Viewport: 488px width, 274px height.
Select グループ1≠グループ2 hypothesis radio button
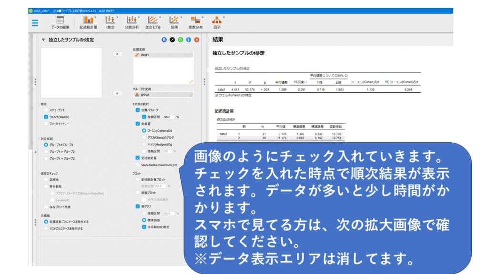pyautogui.click(x=46, y=145)
